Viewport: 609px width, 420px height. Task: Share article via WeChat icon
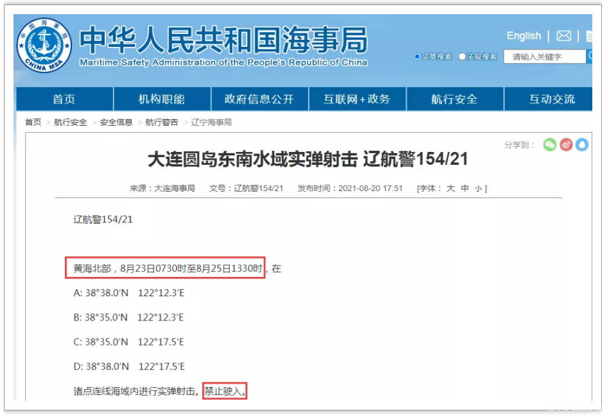tap(549, 145)
